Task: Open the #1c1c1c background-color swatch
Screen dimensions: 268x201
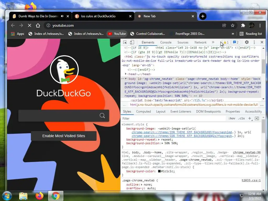Action: [159, 171]
